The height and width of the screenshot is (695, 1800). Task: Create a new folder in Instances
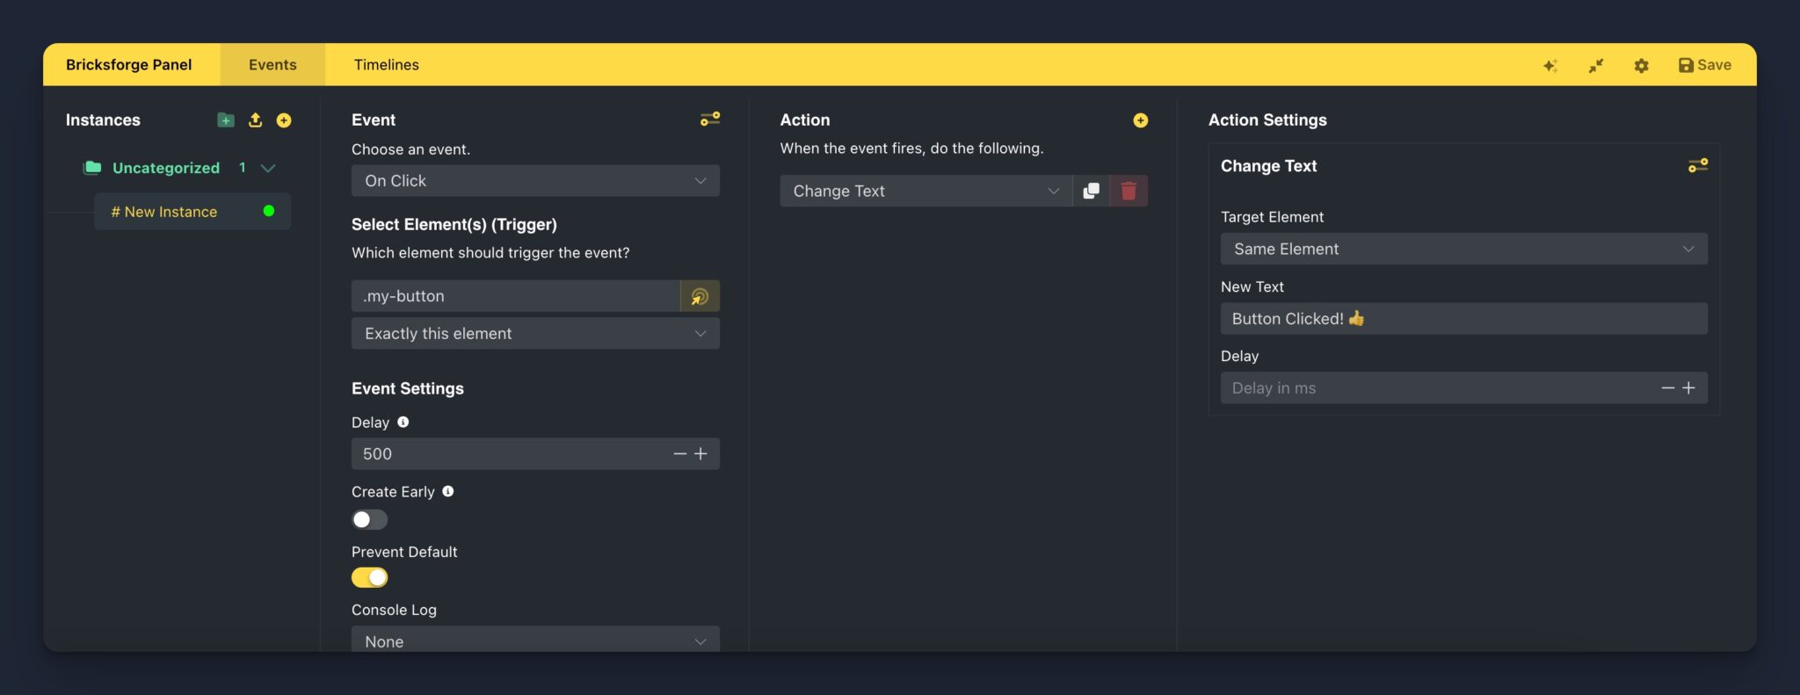click(x=226, y=119)
